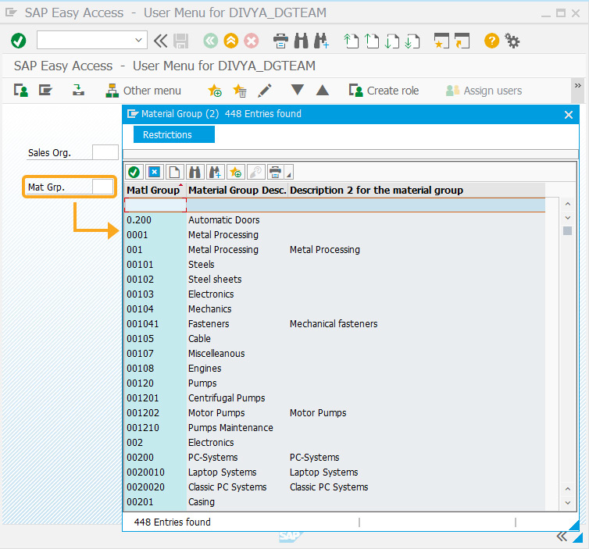The width and height of the screenshot is (589, 549).
Task: Click the SAP Menu icon
Action: pyautogui.click(x=45, y=91)
